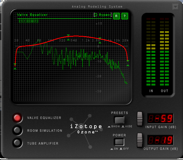Image resolution: width=183 pixels, height=160 pixels.
Task: Enable the Valve Equalizer red LED button
Action: point(17,118)
